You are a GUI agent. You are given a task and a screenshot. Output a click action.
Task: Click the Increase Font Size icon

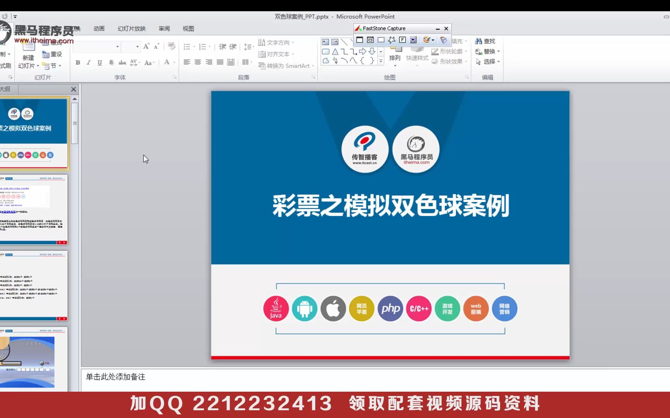pos(146,46)
